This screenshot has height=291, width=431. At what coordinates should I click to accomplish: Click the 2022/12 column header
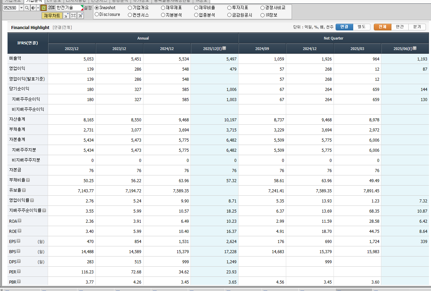coord(72,49)
